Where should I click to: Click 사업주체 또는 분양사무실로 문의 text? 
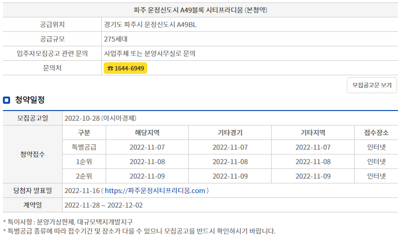point(150,54)
